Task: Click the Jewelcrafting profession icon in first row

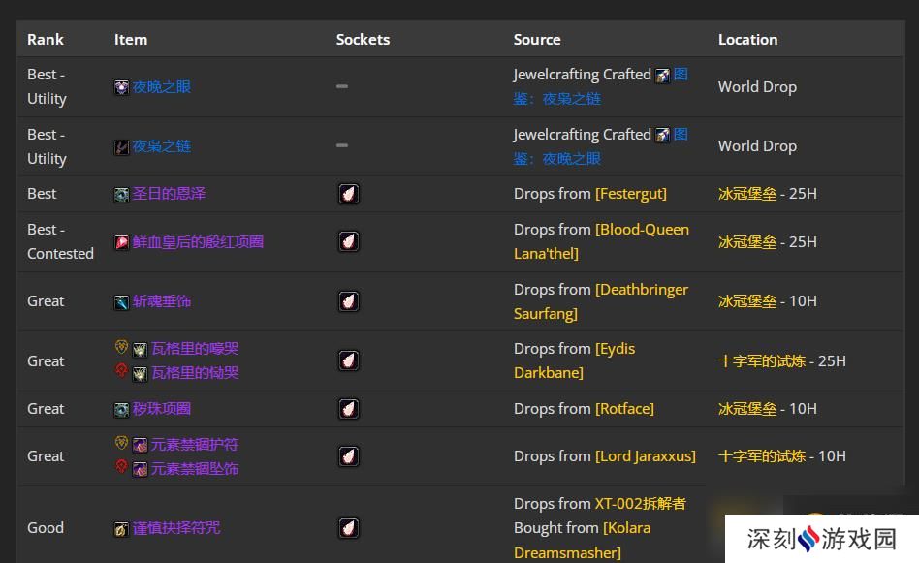Action: pyautogui.click(x=663, y=75)
